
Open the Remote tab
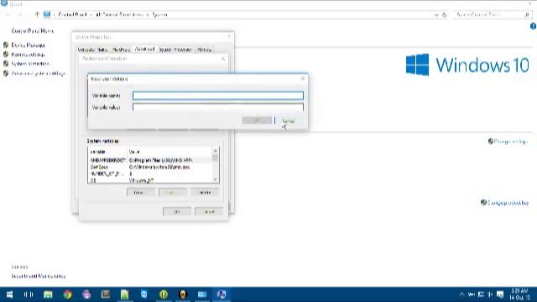click(204, 50)
